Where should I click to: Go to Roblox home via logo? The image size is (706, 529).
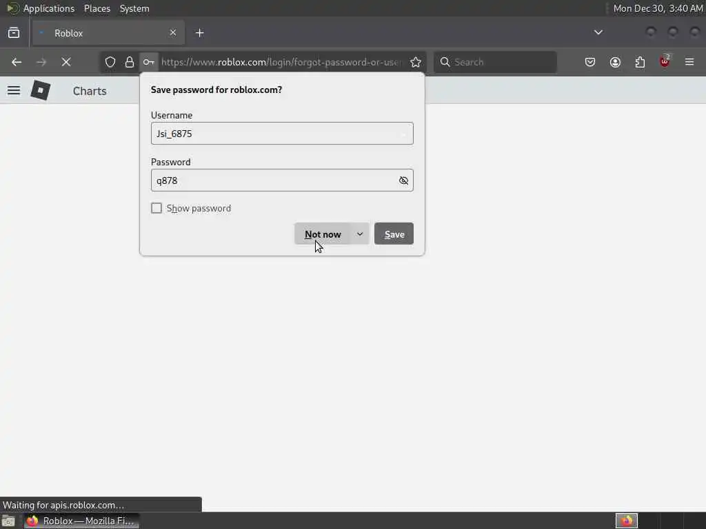pos(41,90)
